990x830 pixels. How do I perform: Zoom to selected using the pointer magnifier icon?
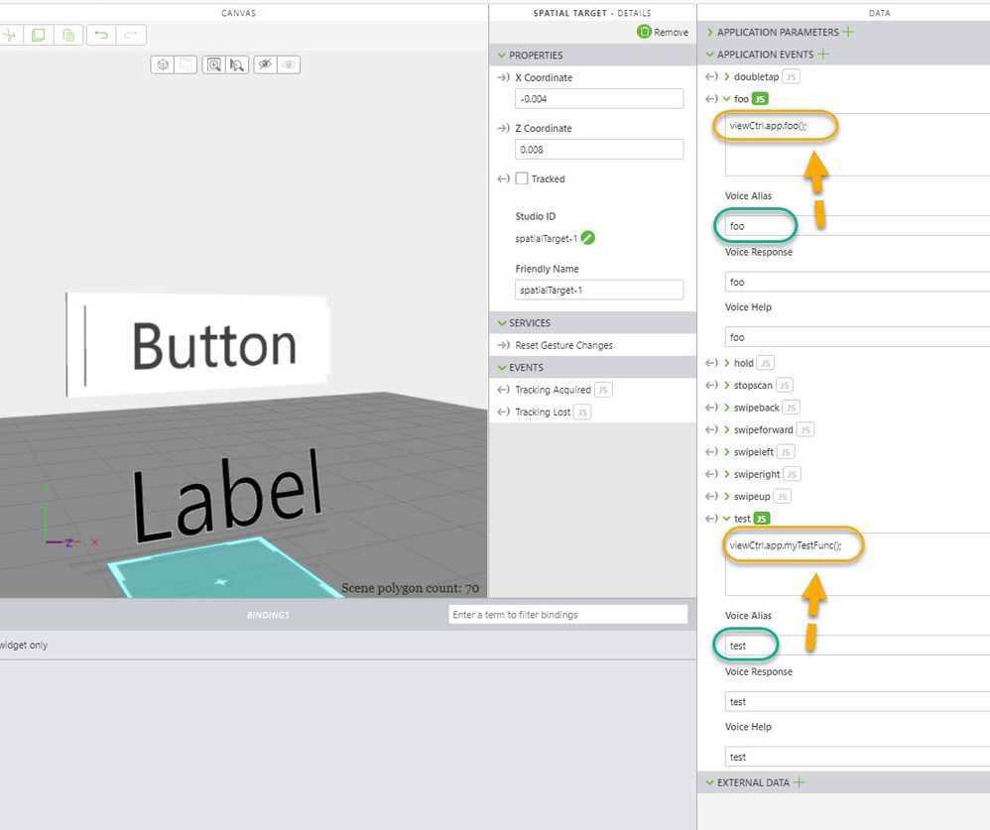pyautogui.click(x=237, y=64)
